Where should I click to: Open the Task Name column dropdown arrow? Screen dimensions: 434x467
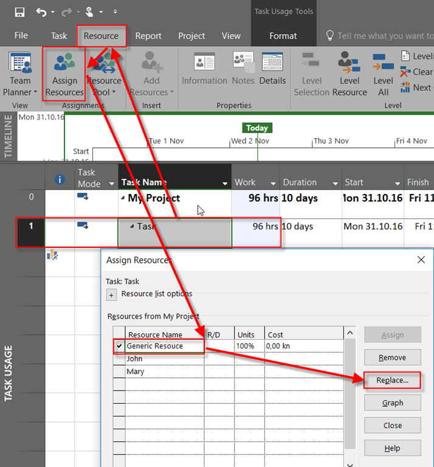pyautogui.click(x=224, y=183)
